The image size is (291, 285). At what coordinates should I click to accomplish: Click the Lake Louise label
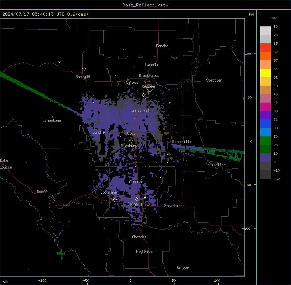point(6,164)
